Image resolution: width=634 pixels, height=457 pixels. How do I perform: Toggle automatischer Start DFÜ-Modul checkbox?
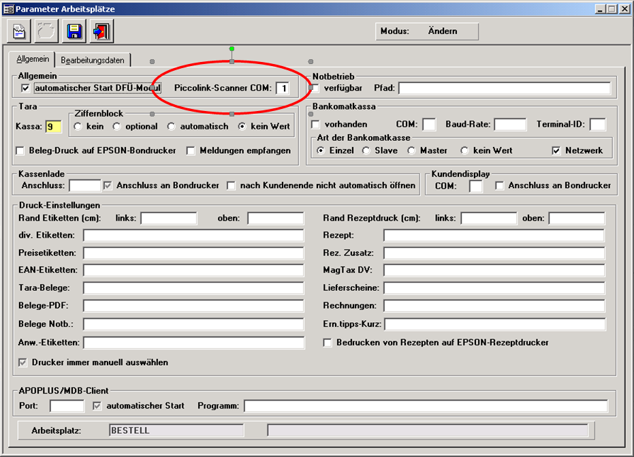[x=25, y=89]
